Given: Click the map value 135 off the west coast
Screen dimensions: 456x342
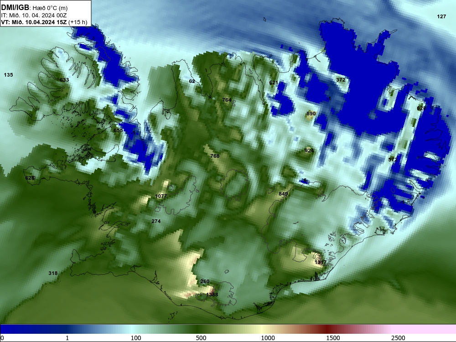Looking at the screenshot, I should (8, 75).
